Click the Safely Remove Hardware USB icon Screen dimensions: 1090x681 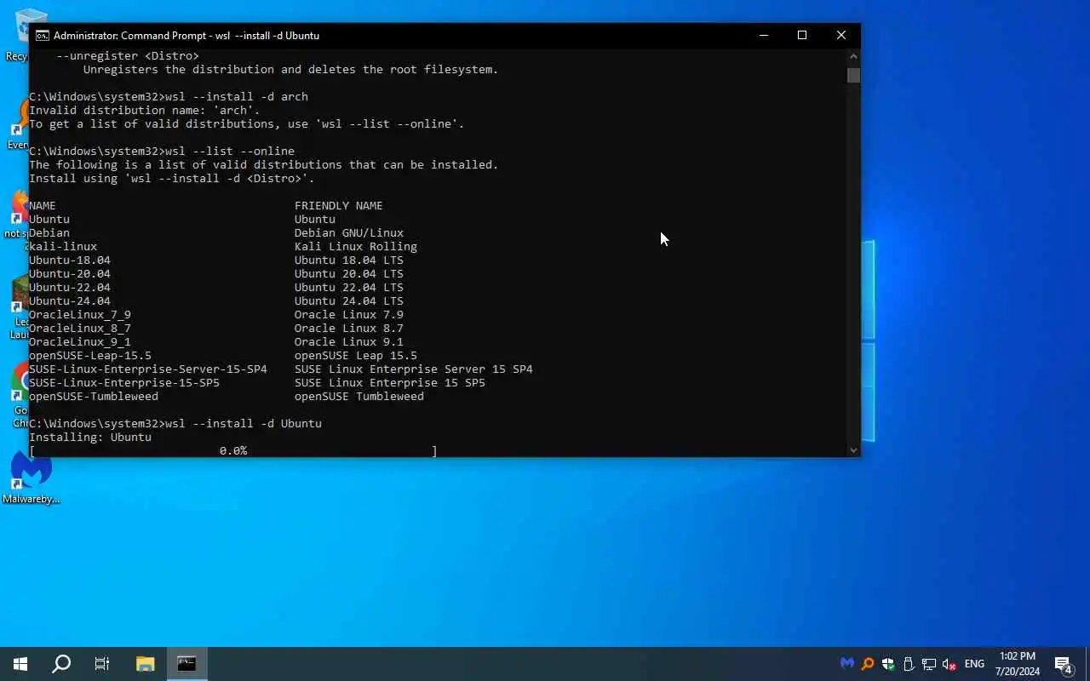pos(909,664)
